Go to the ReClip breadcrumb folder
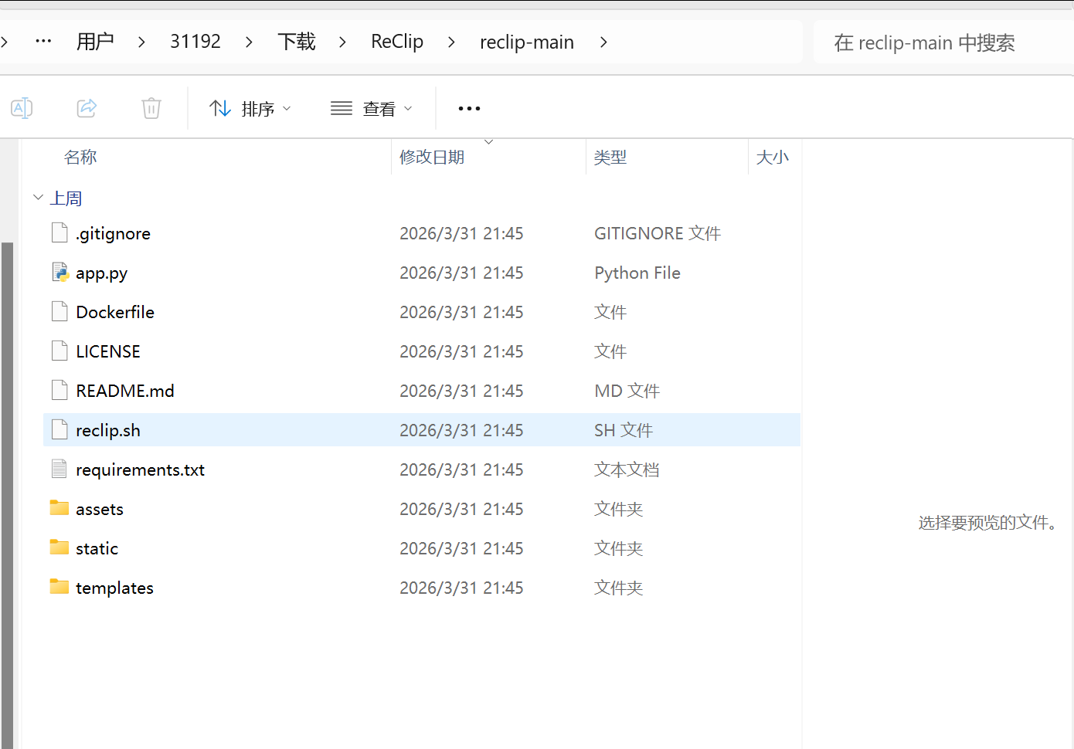1074x749 pixels. pos(397,42)
